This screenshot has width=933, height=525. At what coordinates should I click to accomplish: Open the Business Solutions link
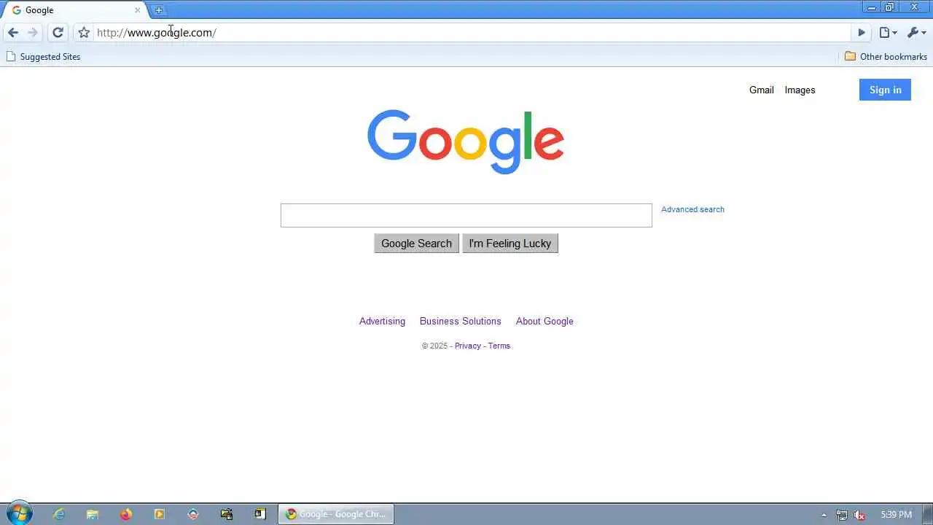tap(461, 321)
